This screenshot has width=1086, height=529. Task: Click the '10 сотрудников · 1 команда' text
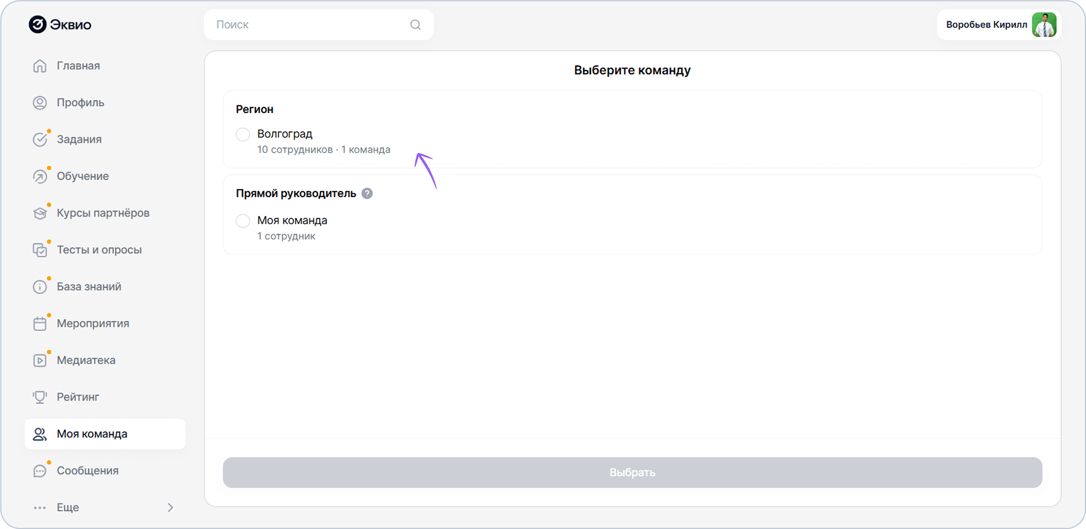[x=324, y=149]
